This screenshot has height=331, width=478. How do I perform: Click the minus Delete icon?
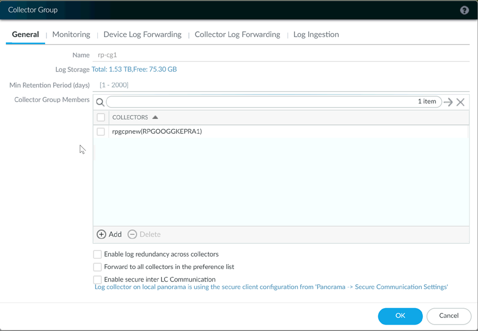132,234
